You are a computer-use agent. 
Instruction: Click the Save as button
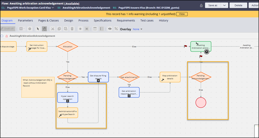[213, 5]
